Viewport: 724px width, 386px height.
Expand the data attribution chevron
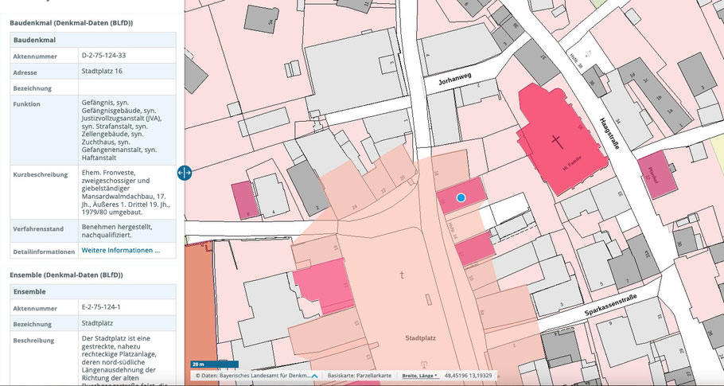314,375
